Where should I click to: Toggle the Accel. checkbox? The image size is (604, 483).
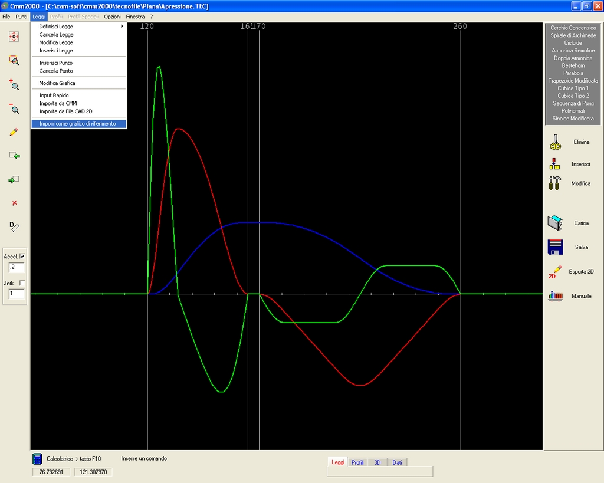(x=22, y=256)
